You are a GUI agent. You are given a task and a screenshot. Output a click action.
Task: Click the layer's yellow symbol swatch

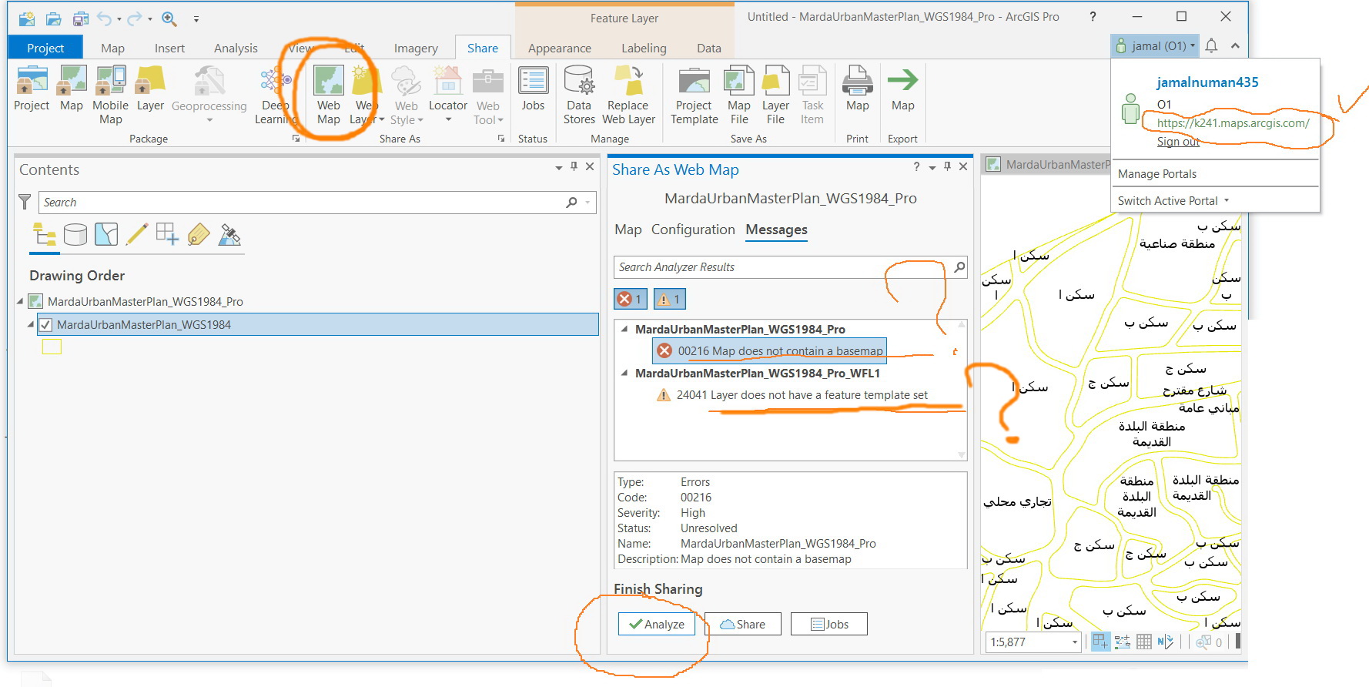click(x=52, y=347)
